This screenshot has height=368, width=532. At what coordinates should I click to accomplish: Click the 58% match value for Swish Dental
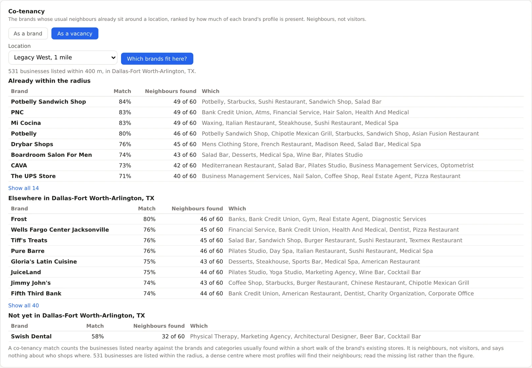click(x=98, y=336)
